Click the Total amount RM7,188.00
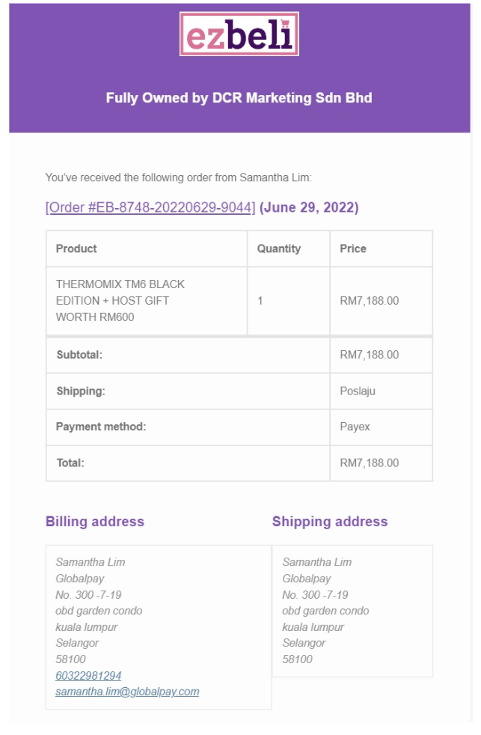This screenshot has width=481, height=735. [370, 463]
